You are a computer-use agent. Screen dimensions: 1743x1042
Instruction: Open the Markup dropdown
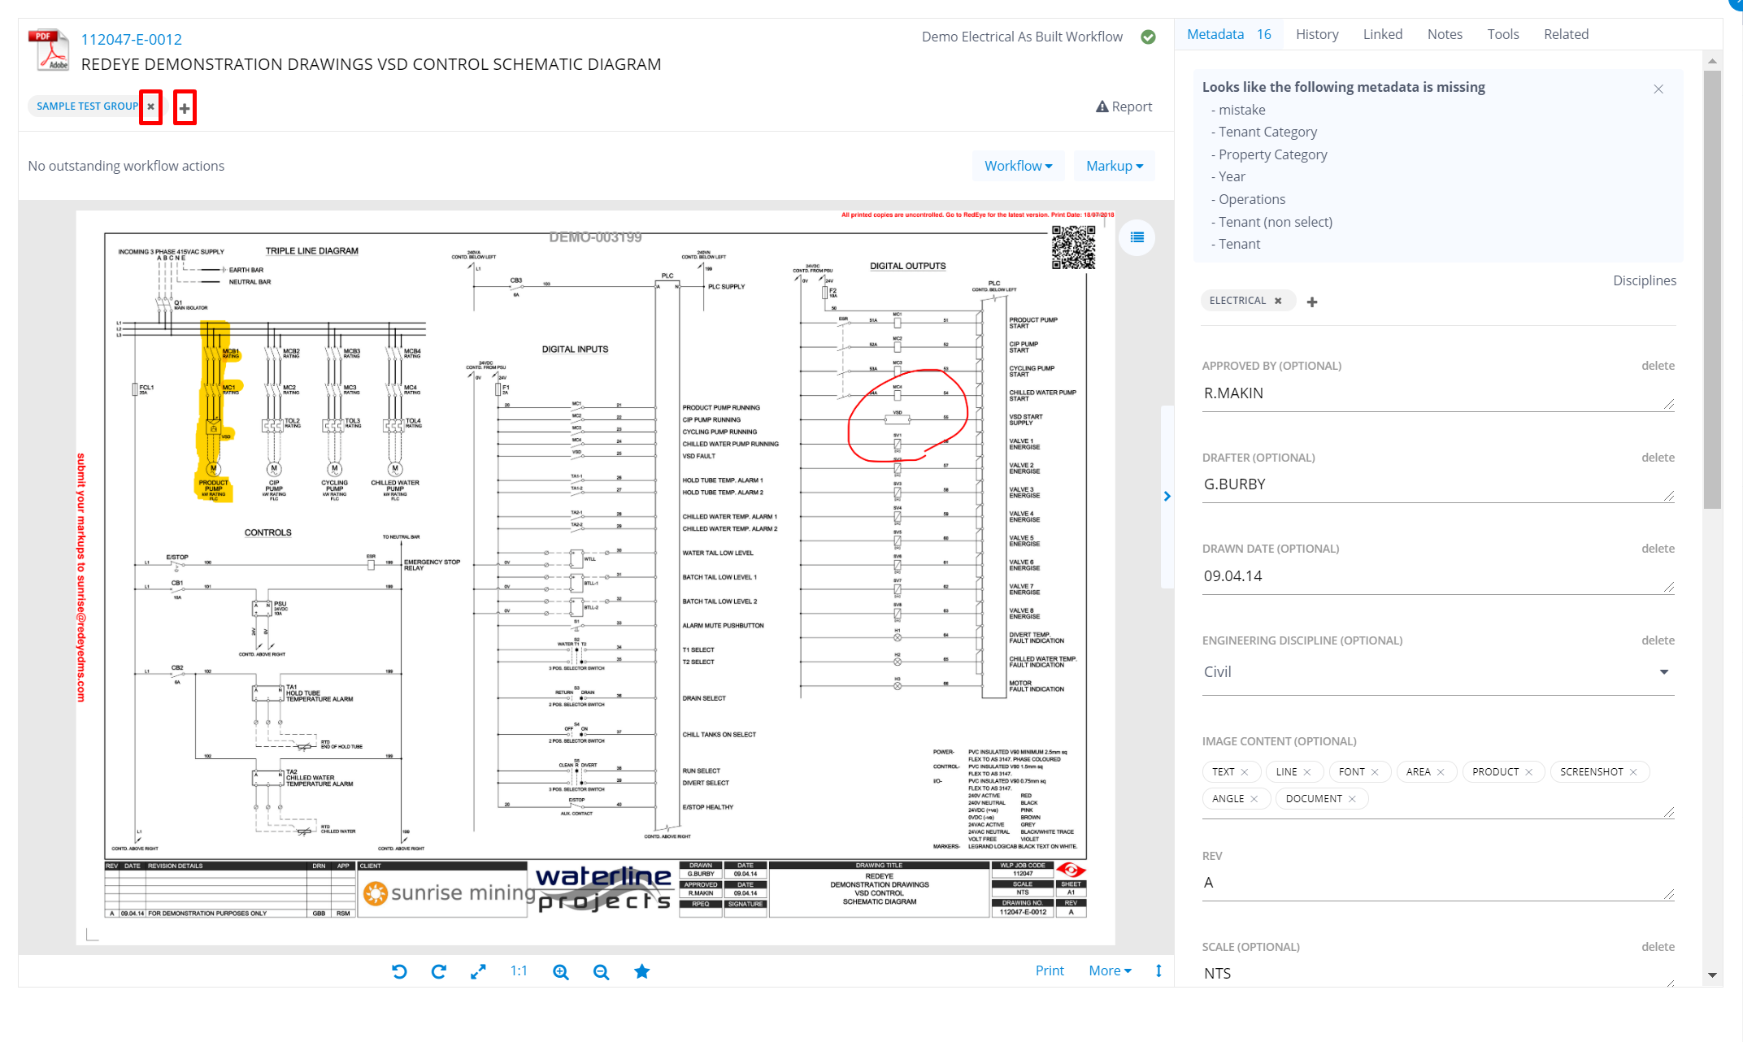pos(1115,166)
